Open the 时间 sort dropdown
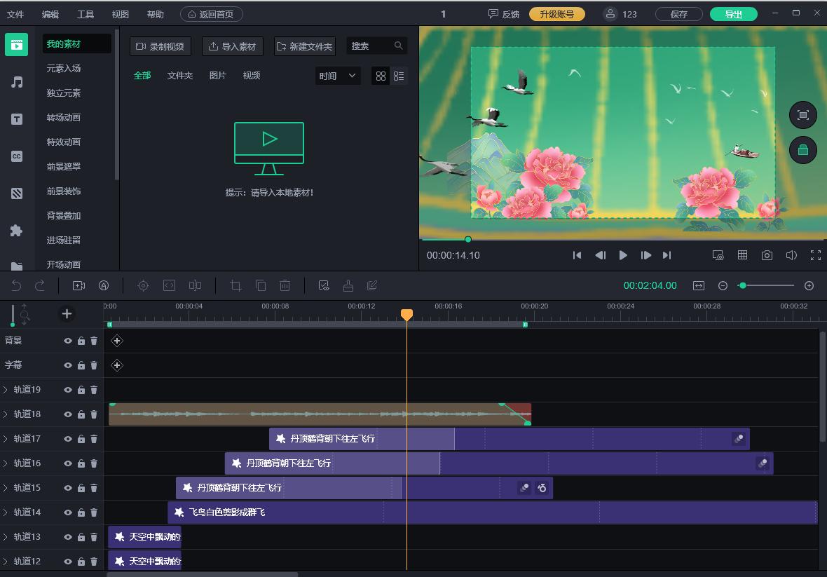 tap(338, 76)
